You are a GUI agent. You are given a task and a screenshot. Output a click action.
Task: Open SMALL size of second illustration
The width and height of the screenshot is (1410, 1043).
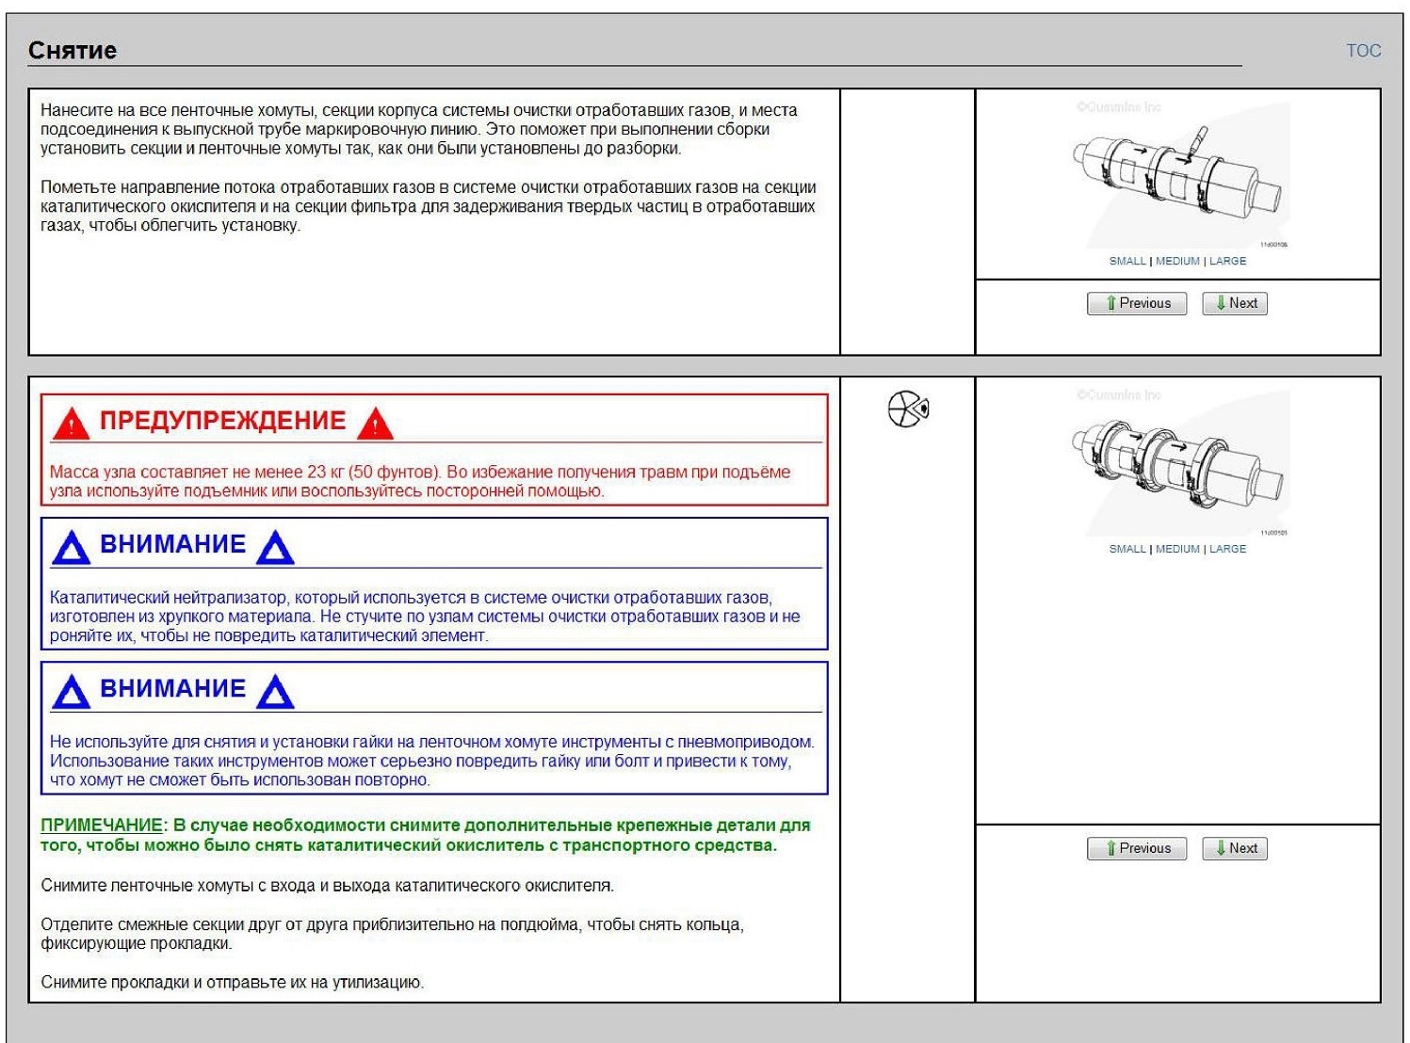(1127, 549)
